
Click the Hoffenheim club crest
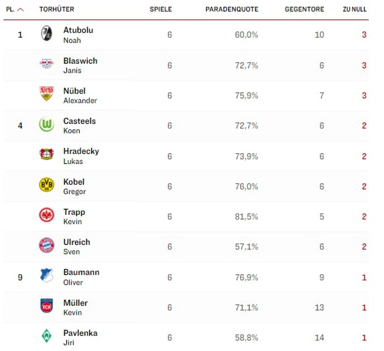47,275
